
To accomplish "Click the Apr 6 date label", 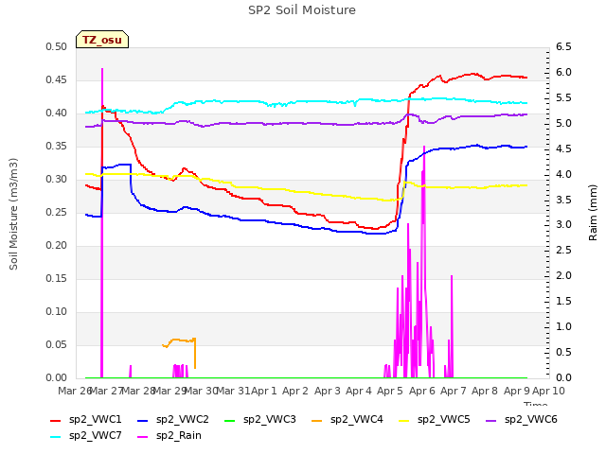I will click(421, 391).
